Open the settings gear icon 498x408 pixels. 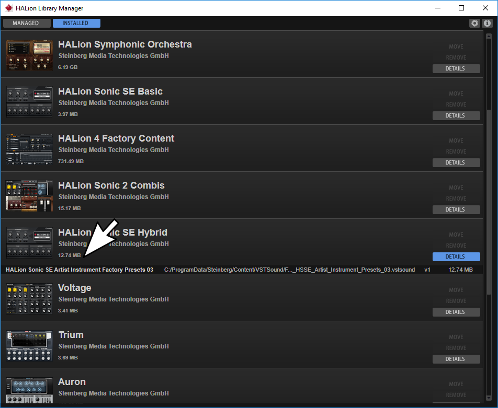coord(474,23)
